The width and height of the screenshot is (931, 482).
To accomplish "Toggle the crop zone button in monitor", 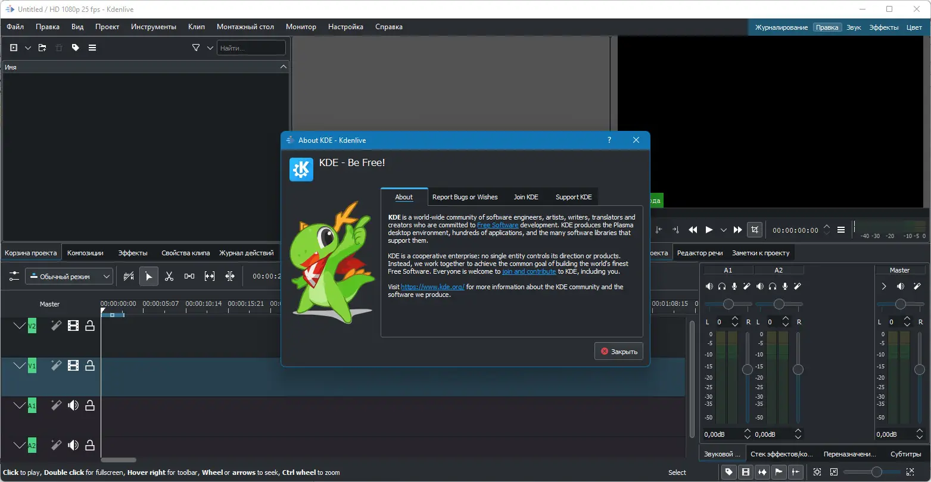I will click(755, 230).
